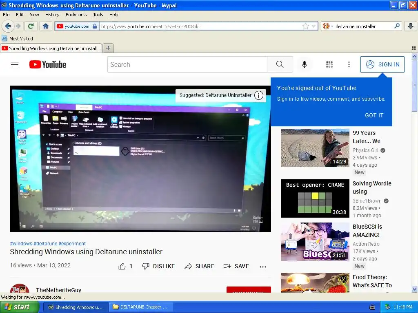Open the URL history dropdown arrow

314,26
